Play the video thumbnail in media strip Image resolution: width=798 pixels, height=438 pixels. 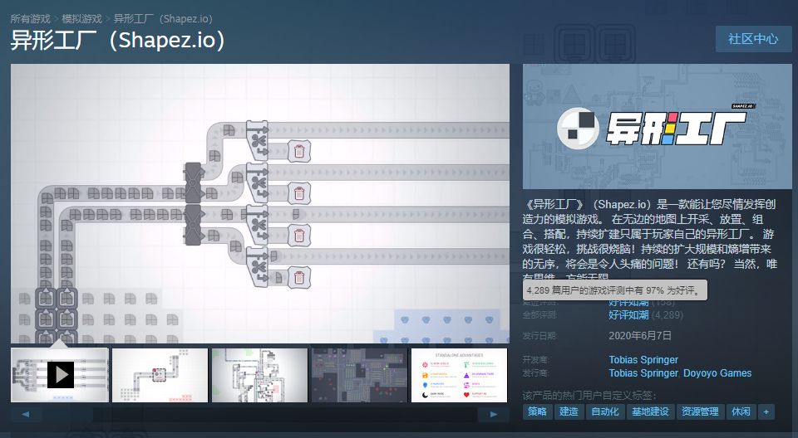click(60, 375)
